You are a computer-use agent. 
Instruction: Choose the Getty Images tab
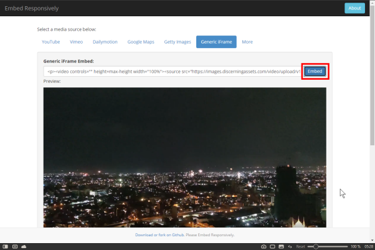[x=178, y=42]
